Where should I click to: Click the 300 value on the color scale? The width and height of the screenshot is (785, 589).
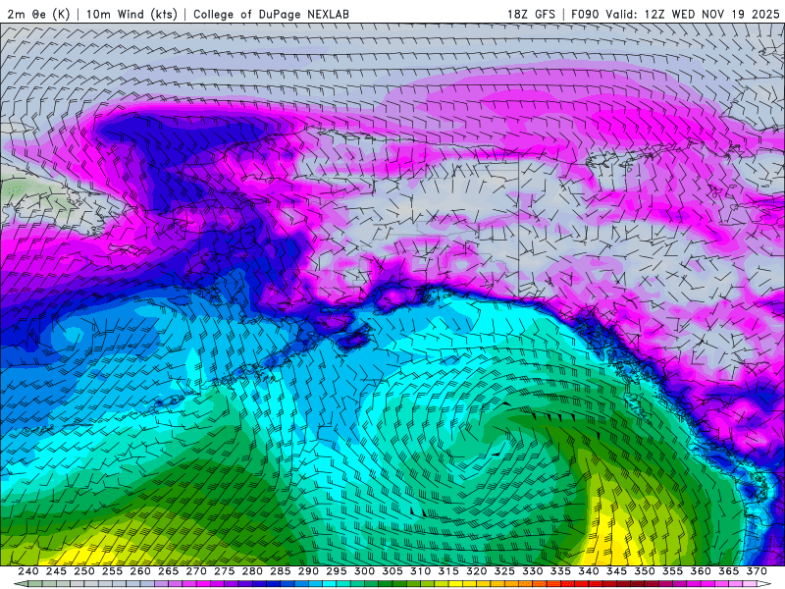click(x=364, y=571)
